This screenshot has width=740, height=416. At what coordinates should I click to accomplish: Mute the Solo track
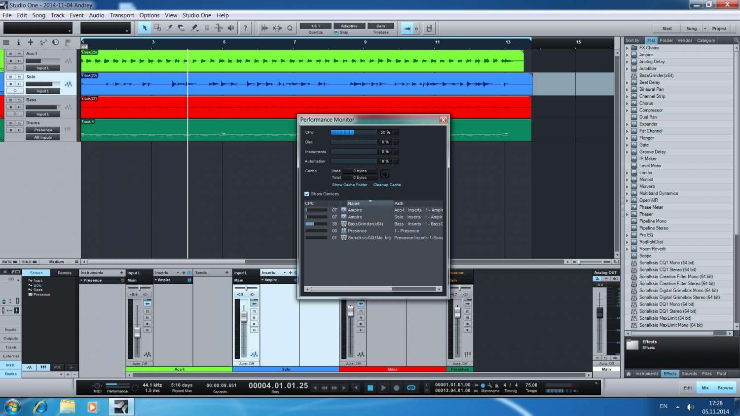[10, 77]
